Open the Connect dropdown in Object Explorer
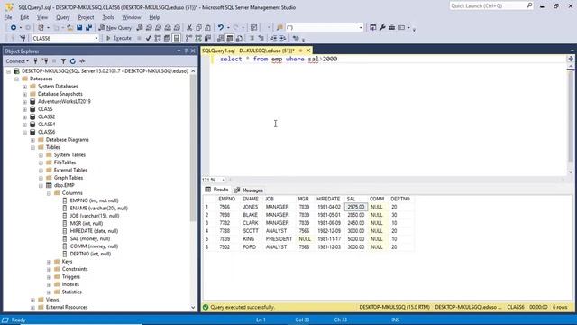 (x=17, y=61)
